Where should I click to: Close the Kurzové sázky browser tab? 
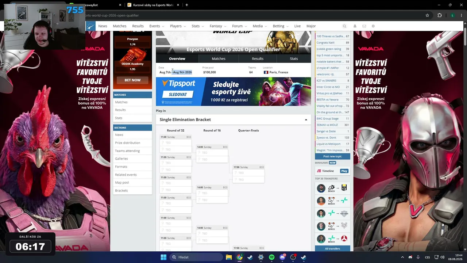pos(178,5)
